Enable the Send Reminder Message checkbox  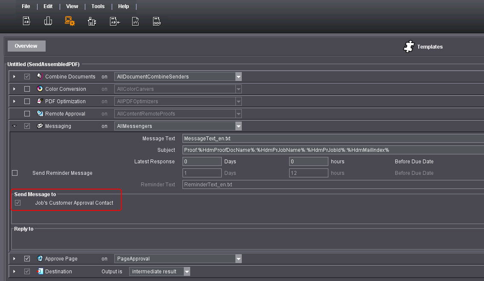15,173
